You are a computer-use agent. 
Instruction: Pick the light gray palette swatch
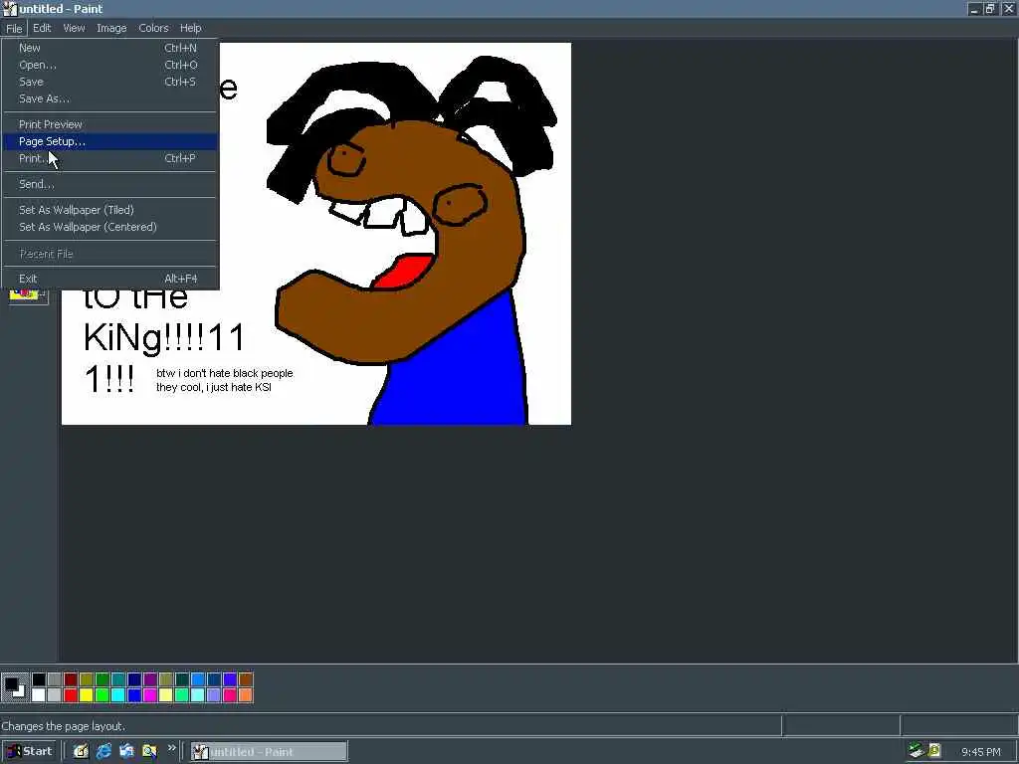[55, 695]
